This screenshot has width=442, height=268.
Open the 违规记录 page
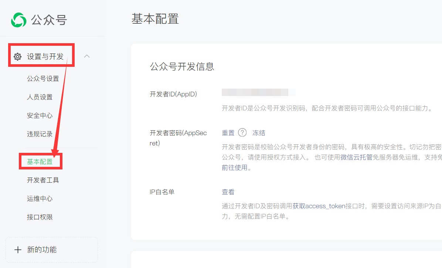[x=40, y=134]
